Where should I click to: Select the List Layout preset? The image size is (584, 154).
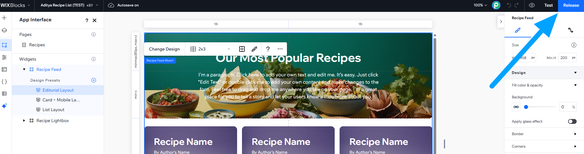tap(53, 110)
